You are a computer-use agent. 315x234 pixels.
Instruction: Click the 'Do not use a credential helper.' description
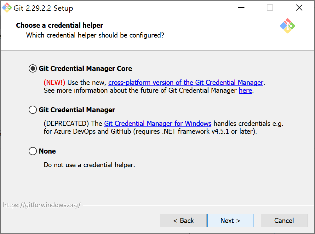click(89, 165)
